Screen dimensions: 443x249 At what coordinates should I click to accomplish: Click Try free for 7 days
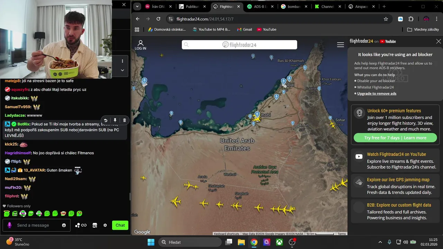pos(382,138)
